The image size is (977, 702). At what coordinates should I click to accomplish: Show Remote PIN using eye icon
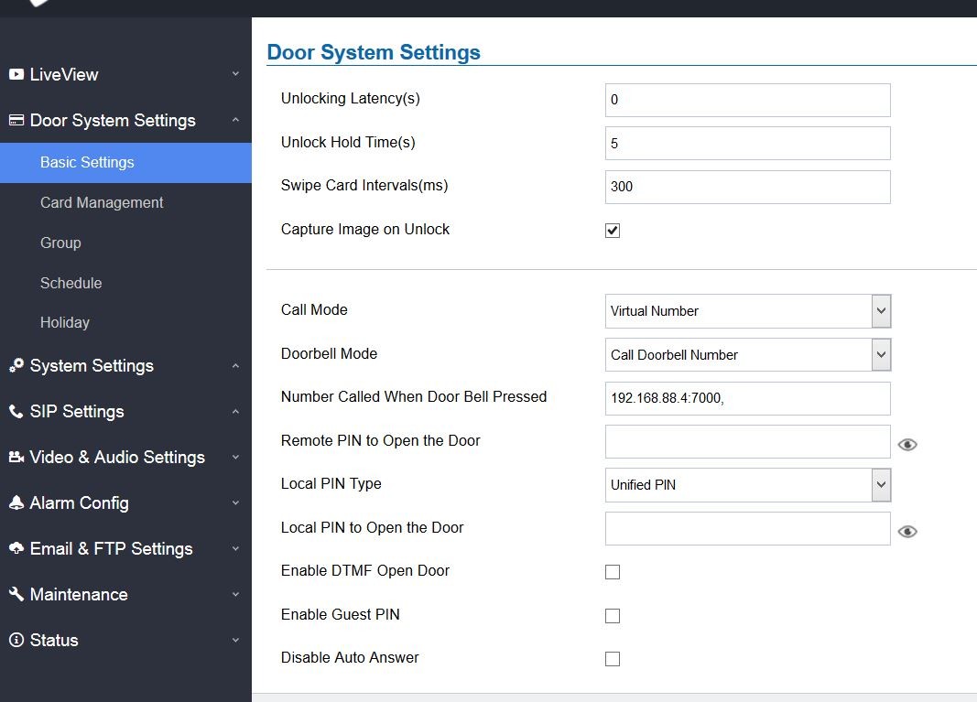(x=907, y=445)
